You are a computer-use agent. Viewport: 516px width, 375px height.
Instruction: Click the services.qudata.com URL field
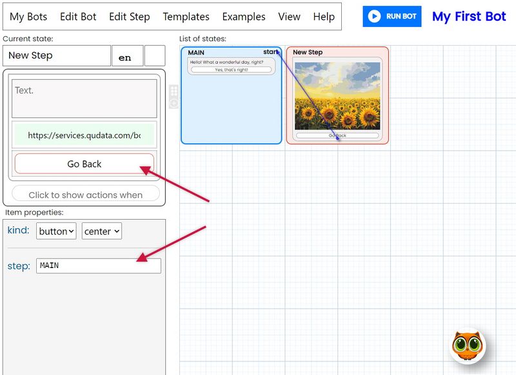[84, 134]
